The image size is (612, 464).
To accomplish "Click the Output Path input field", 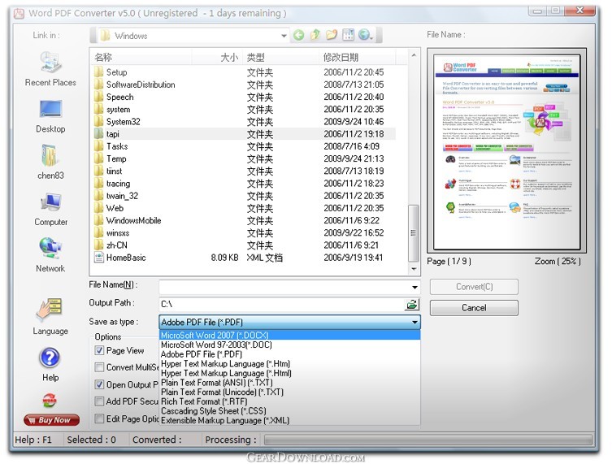I will (x=282, y=305).
